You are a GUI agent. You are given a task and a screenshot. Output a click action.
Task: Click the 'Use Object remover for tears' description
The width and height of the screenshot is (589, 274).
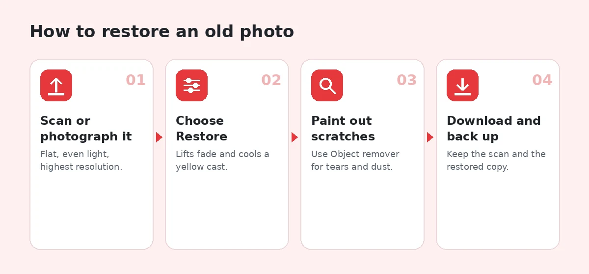(x=355, y=160)
